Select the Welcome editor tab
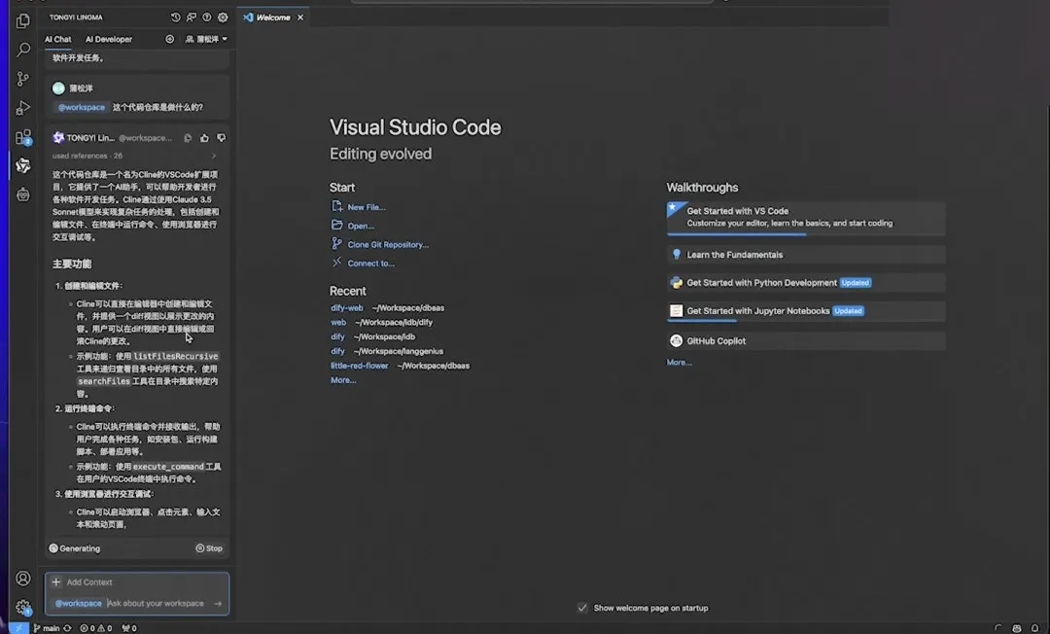The image size is (1050, 634). [x=273, y=18]
